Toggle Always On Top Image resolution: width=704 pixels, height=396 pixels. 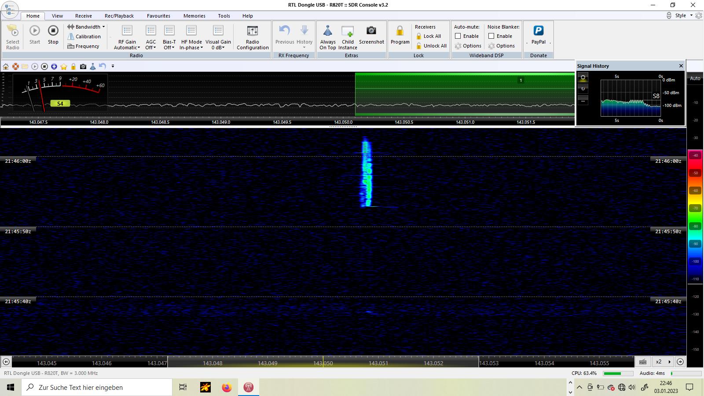point(328,37)
